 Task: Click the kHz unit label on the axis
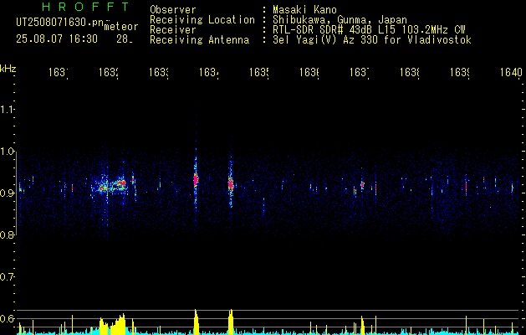click(x=8, y=69)
